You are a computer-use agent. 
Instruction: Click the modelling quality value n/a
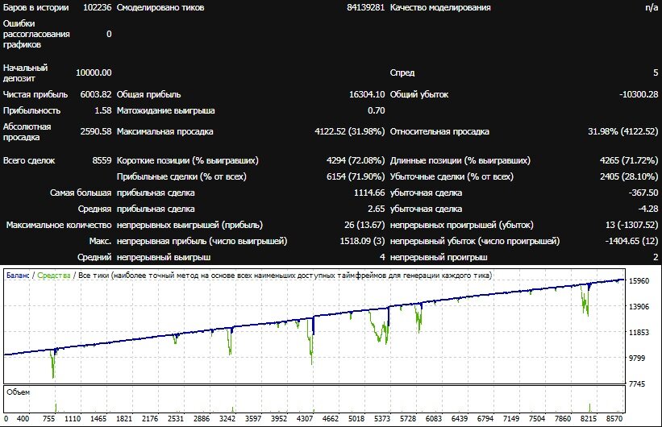pos(652,7)
